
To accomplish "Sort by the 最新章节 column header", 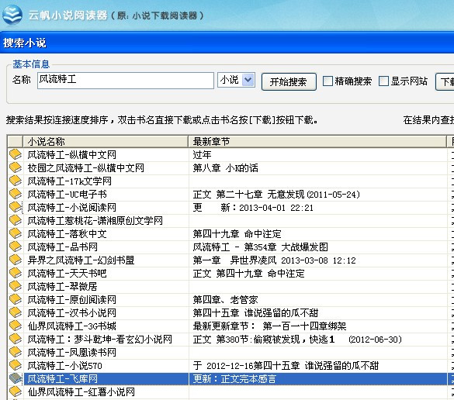I will (x=317, y=141).
